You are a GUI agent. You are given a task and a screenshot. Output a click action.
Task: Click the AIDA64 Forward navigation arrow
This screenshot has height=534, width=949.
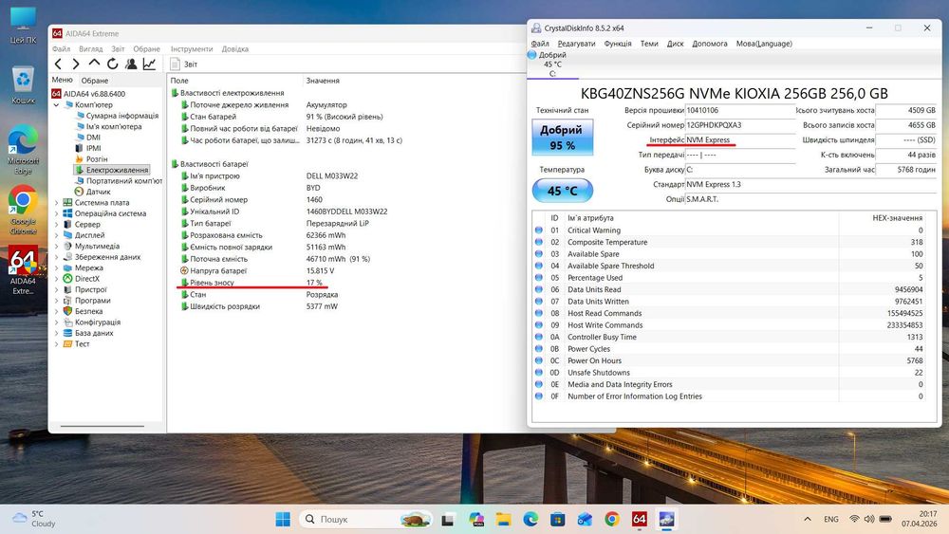(76, 64)
